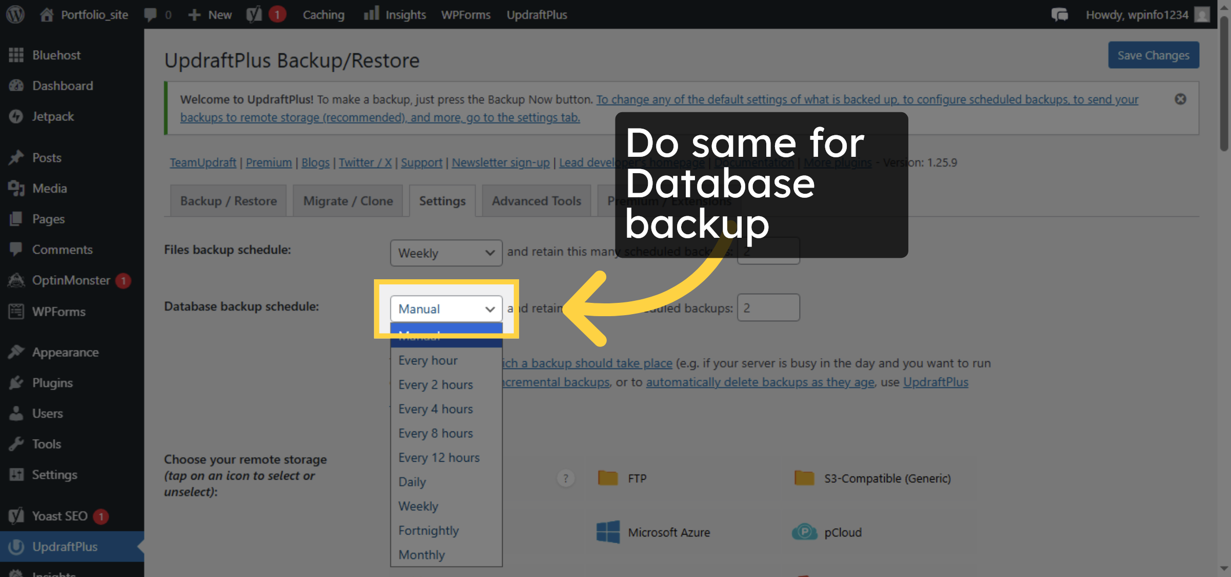Dismiss the UpdraftPlus welcome notice

[x=1181, y=99]
